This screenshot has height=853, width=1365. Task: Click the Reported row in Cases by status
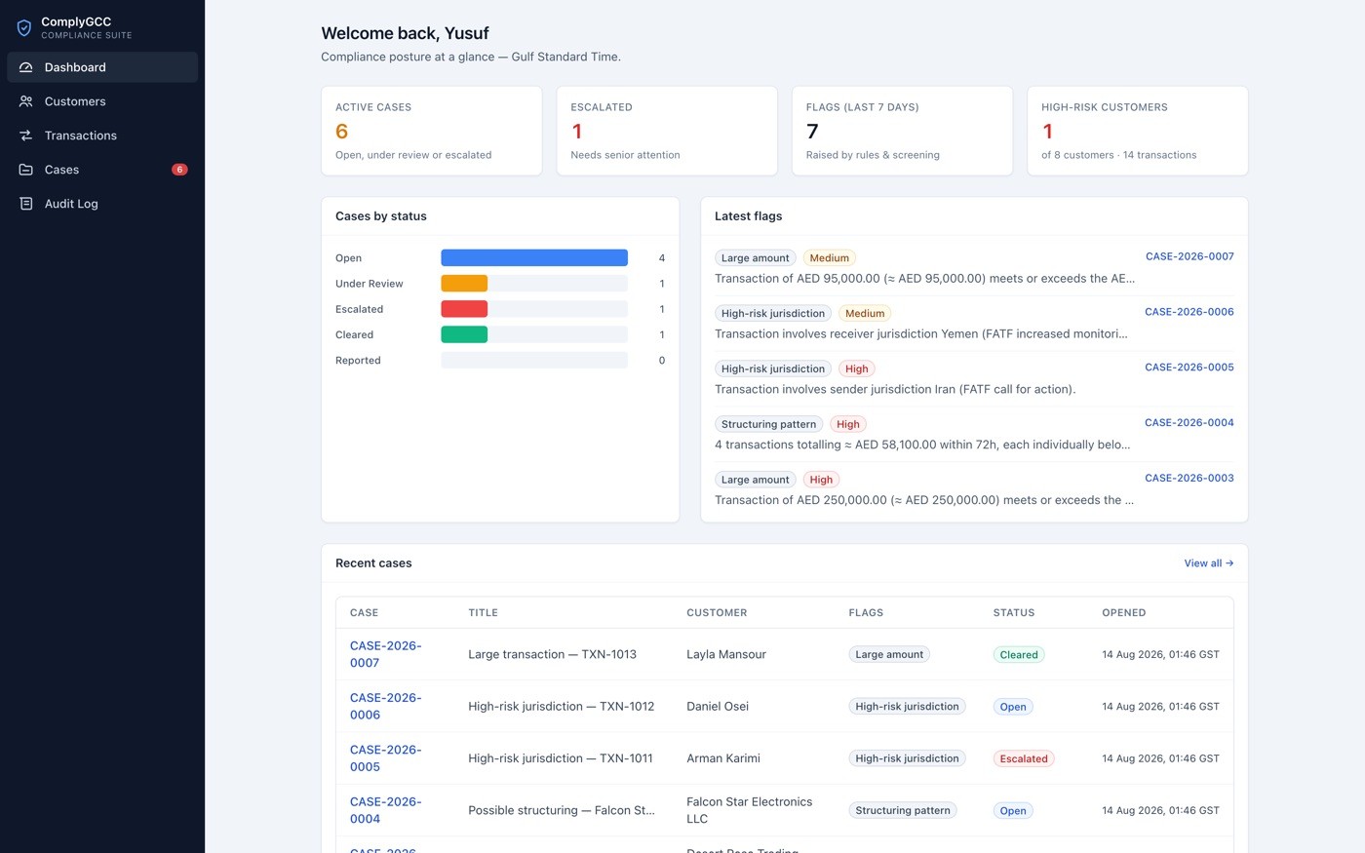pyautogui.click(x=500, y=361)
